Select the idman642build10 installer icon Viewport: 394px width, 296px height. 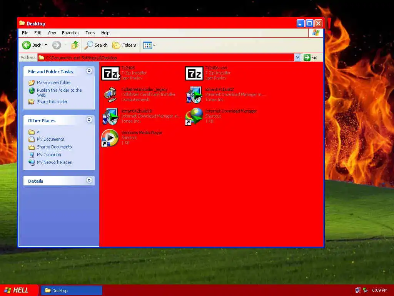coord(110,116)
